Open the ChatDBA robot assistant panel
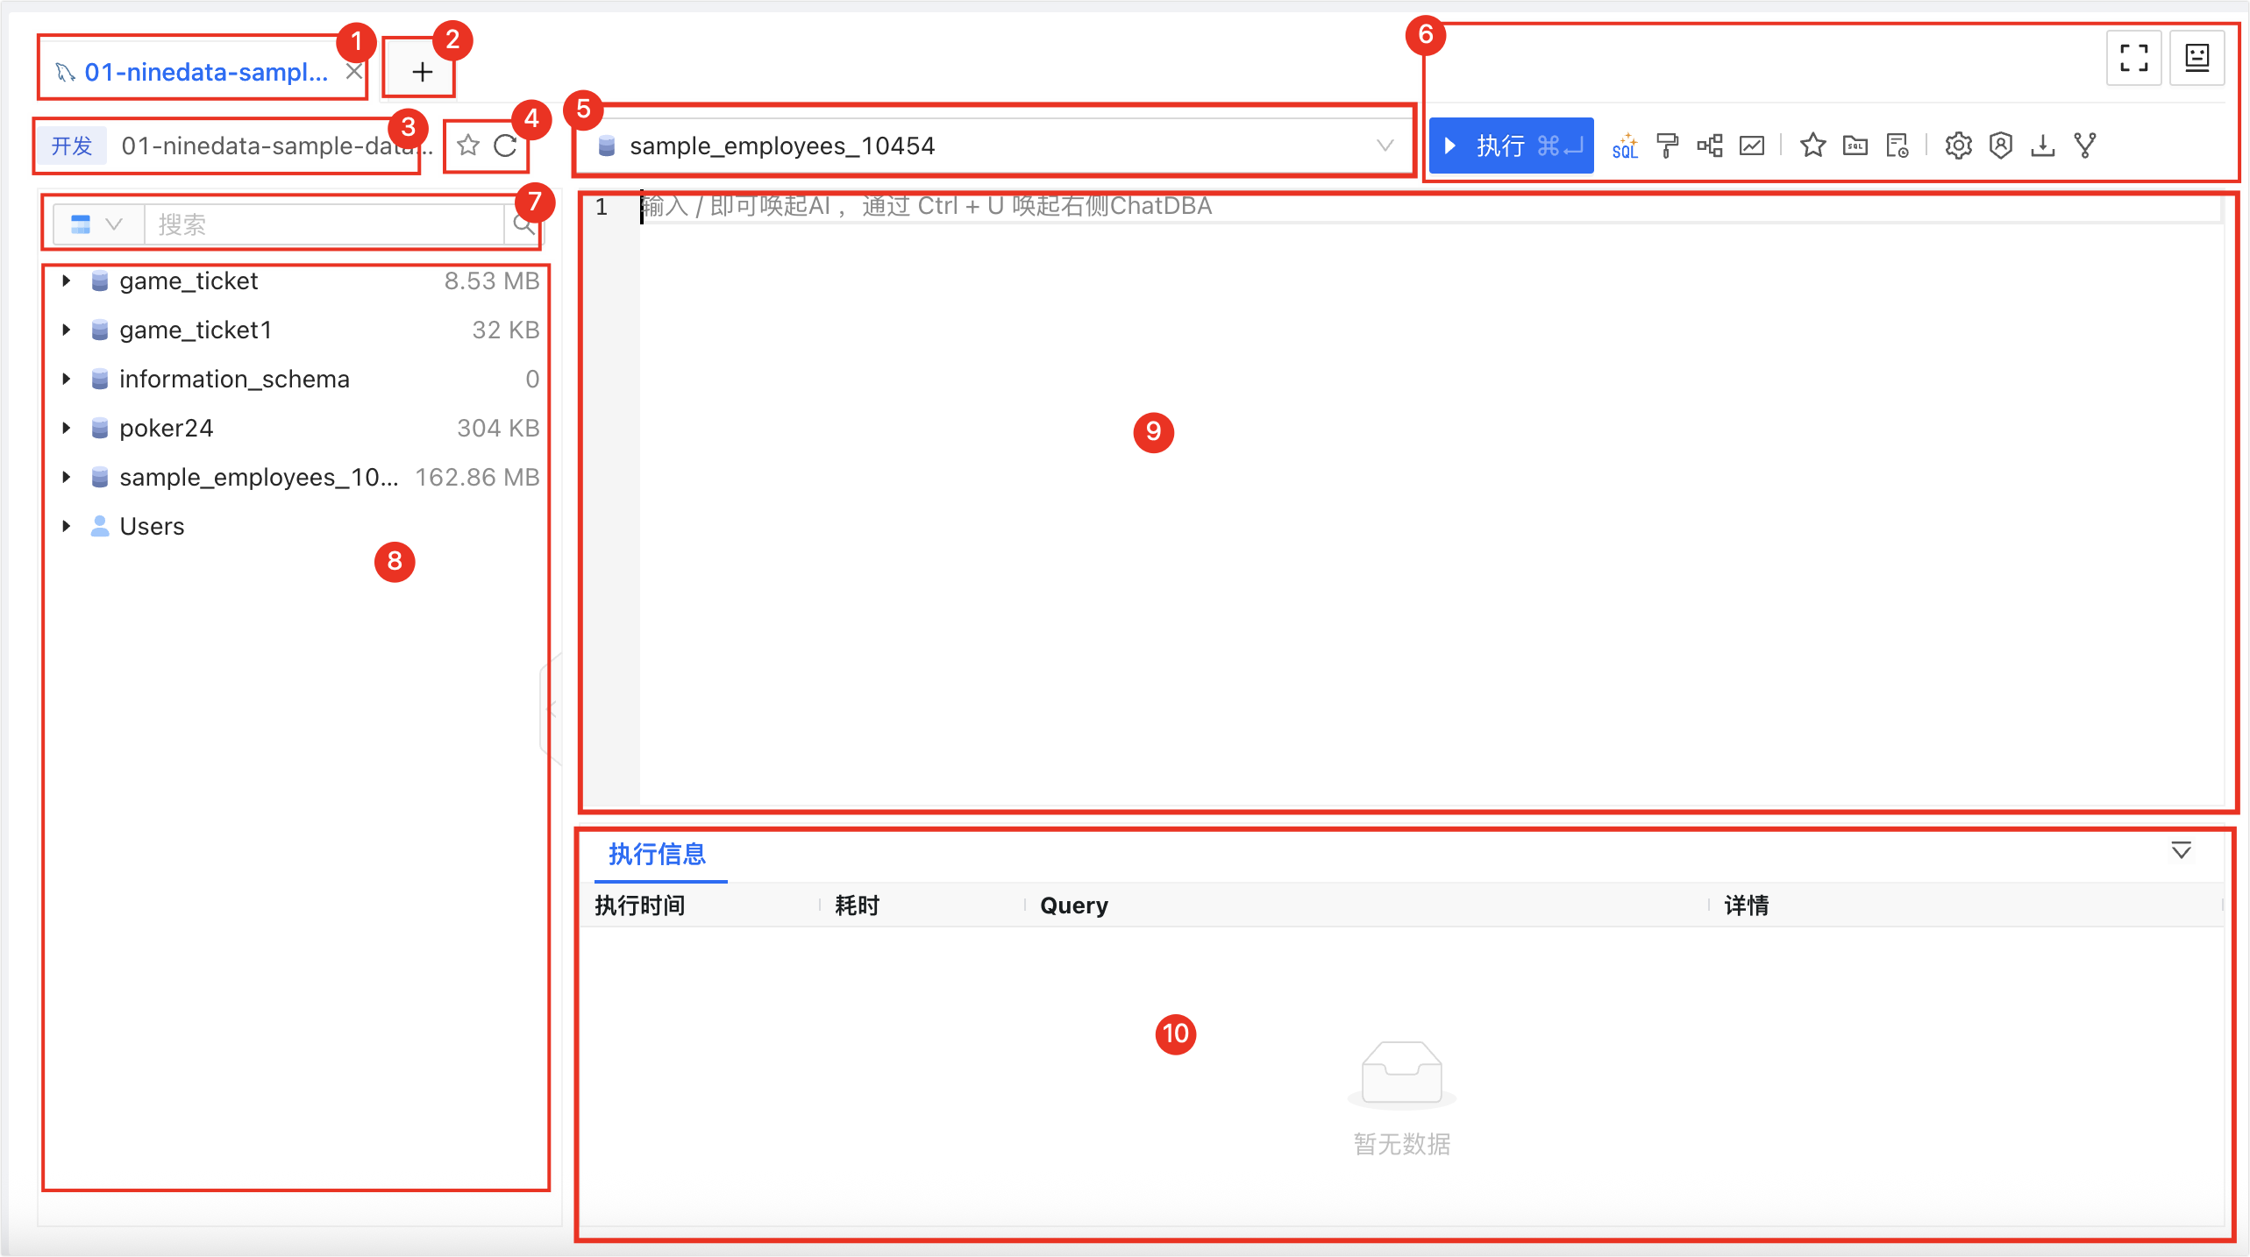The width and height of the screenshot is (2250, 1257). coord(2197,58)
